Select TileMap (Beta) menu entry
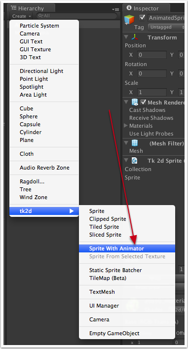 click(108, 278)
